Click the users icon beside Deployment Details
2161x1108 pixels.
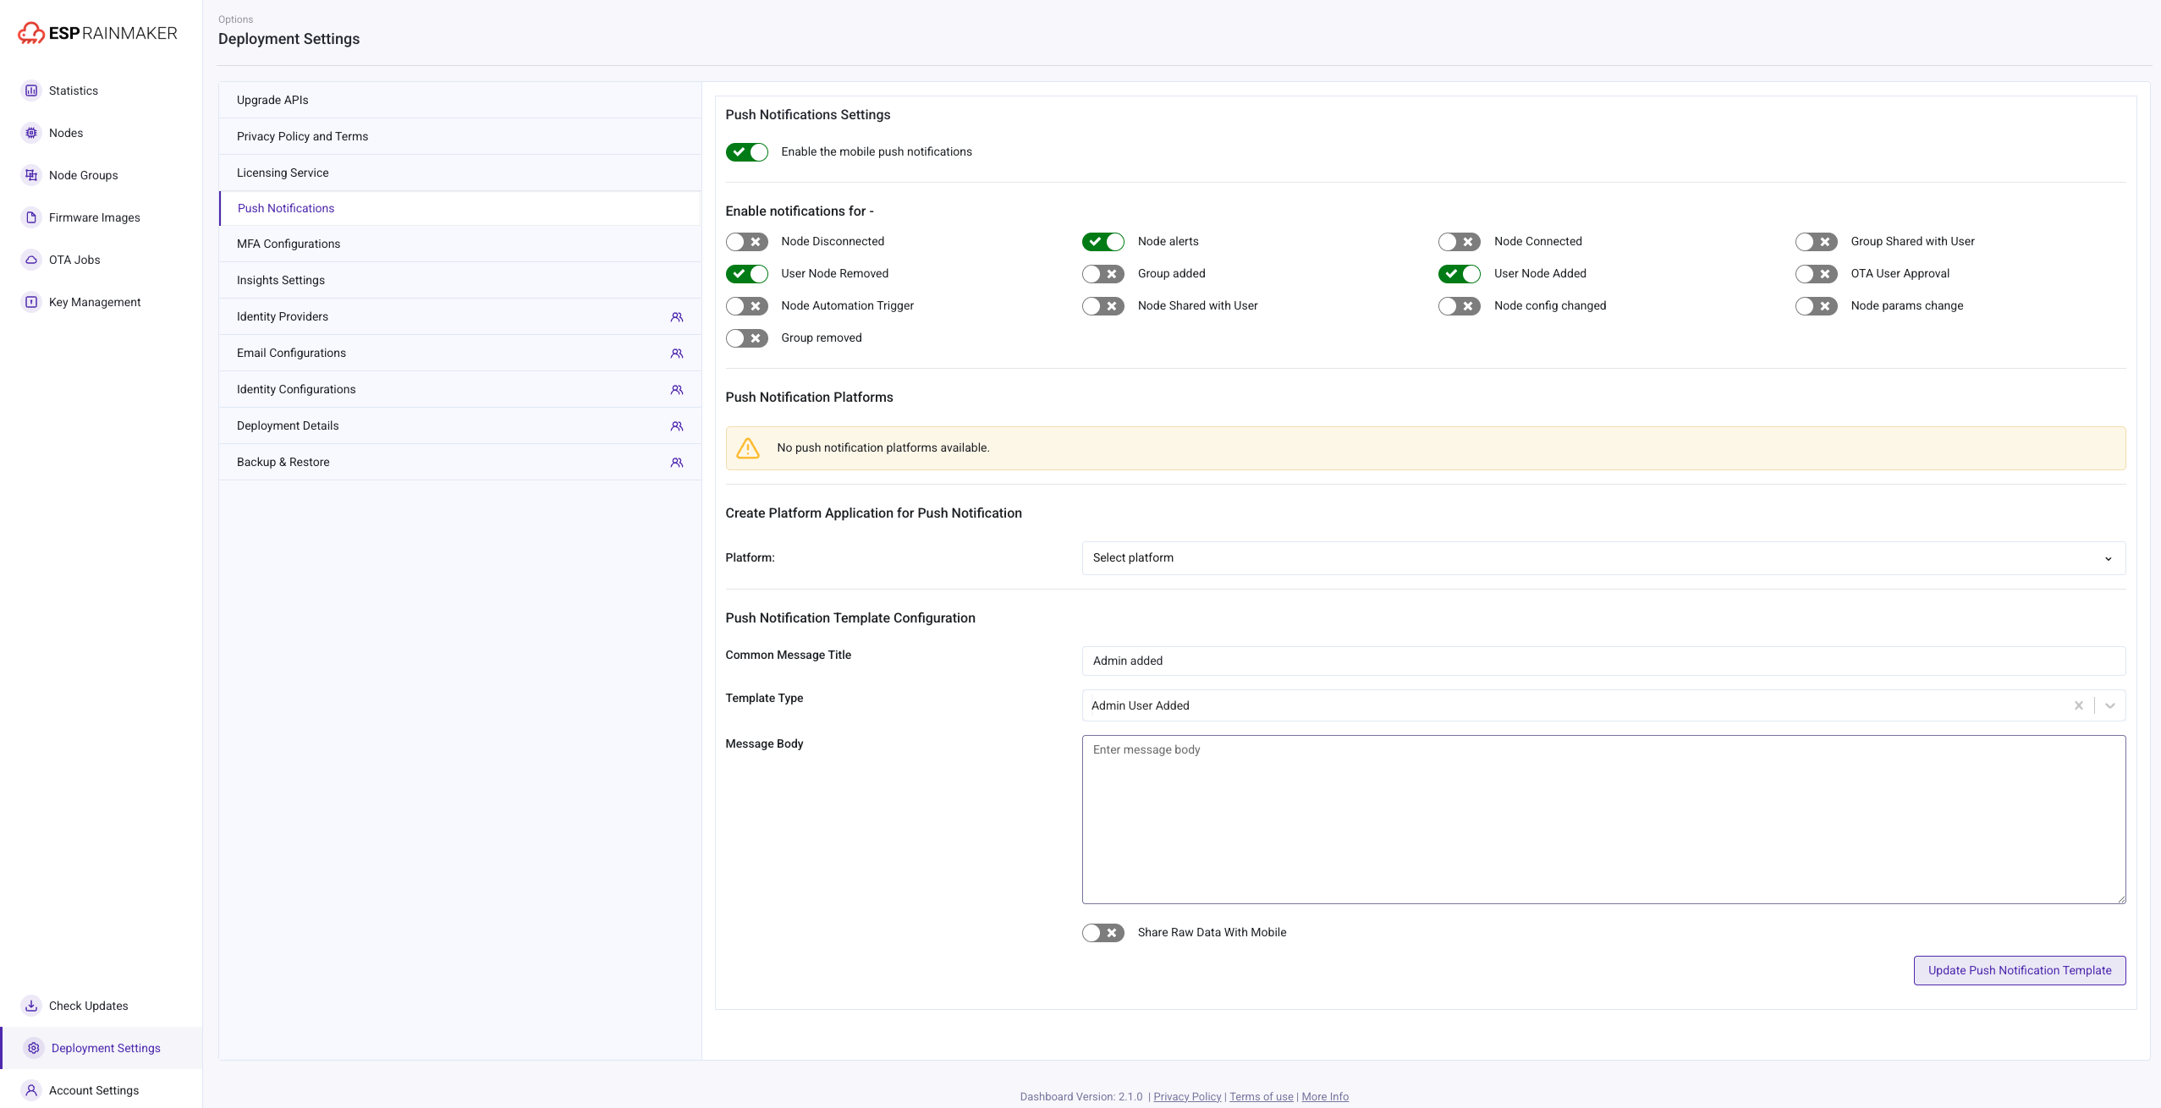coord(677,426)
